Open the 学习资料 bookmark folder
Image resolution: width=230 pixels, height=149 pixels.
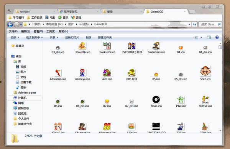[16, 18]
